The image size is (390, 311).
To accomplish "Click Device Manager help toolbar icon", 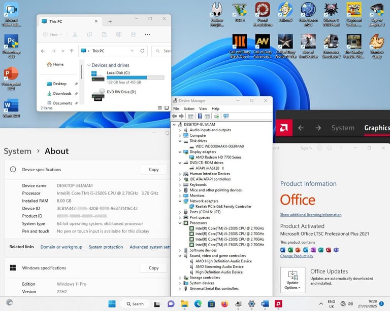I will click(200, 116).
